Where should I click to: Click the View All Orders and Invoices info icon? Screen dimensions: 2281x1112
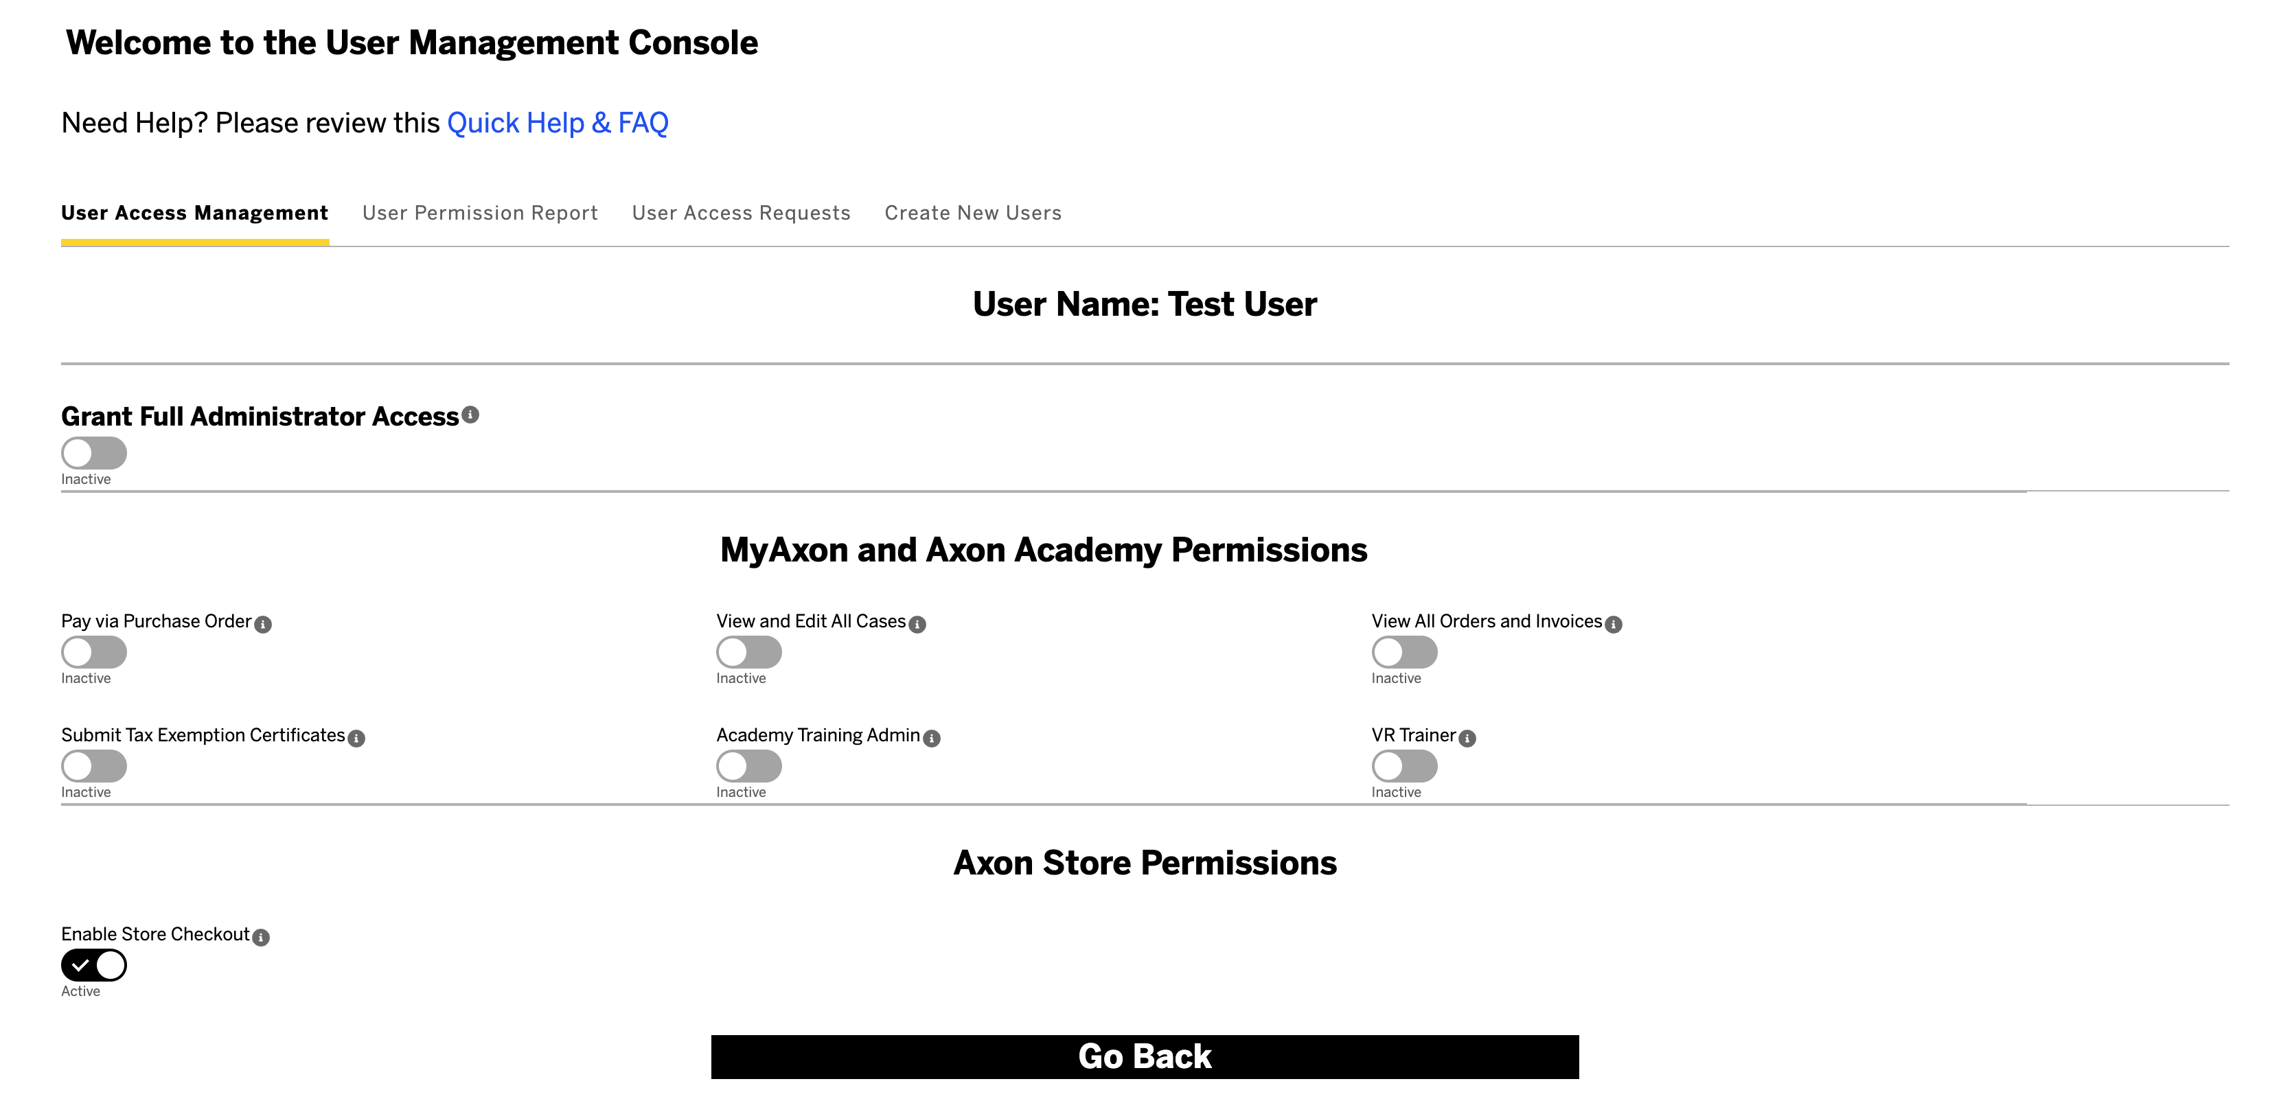(1614, 624)
